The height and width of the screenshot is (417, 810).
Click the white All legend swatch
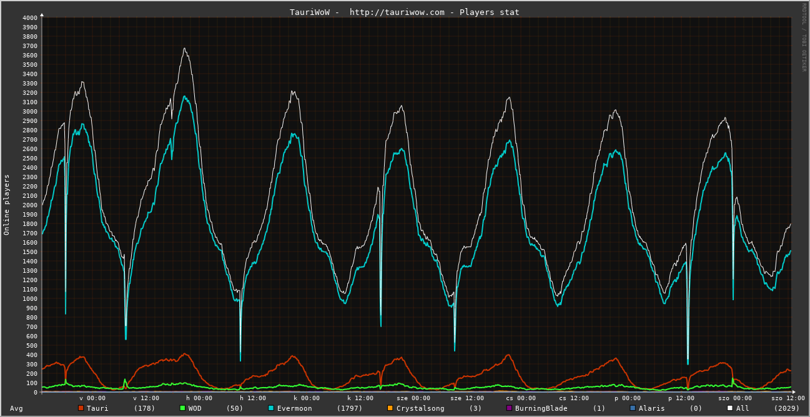(729, 408)
